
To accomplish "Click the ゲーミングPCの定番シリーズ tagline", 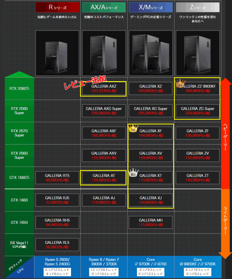I will pyautogui.click(x=151, y=17).
